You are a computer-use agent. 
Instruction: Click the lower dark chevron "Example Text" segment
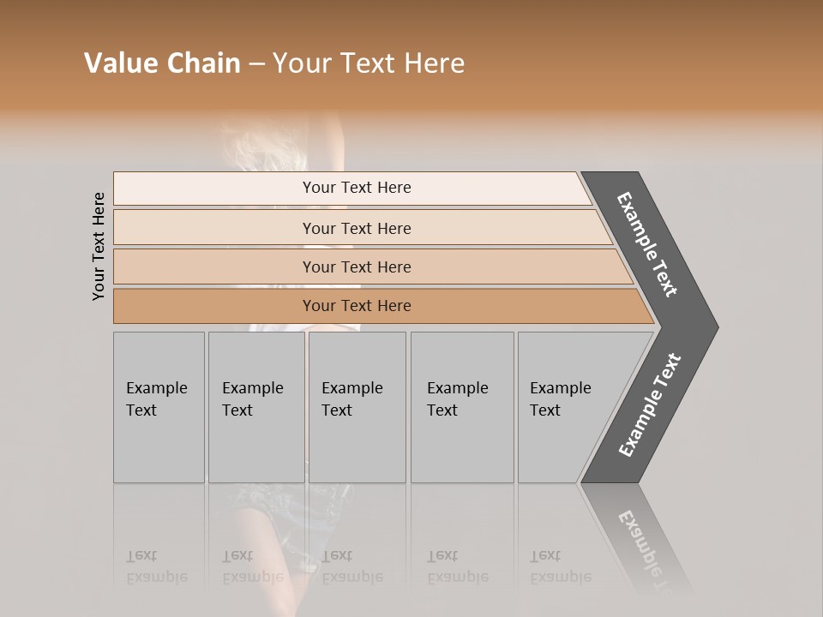point(650,404)
